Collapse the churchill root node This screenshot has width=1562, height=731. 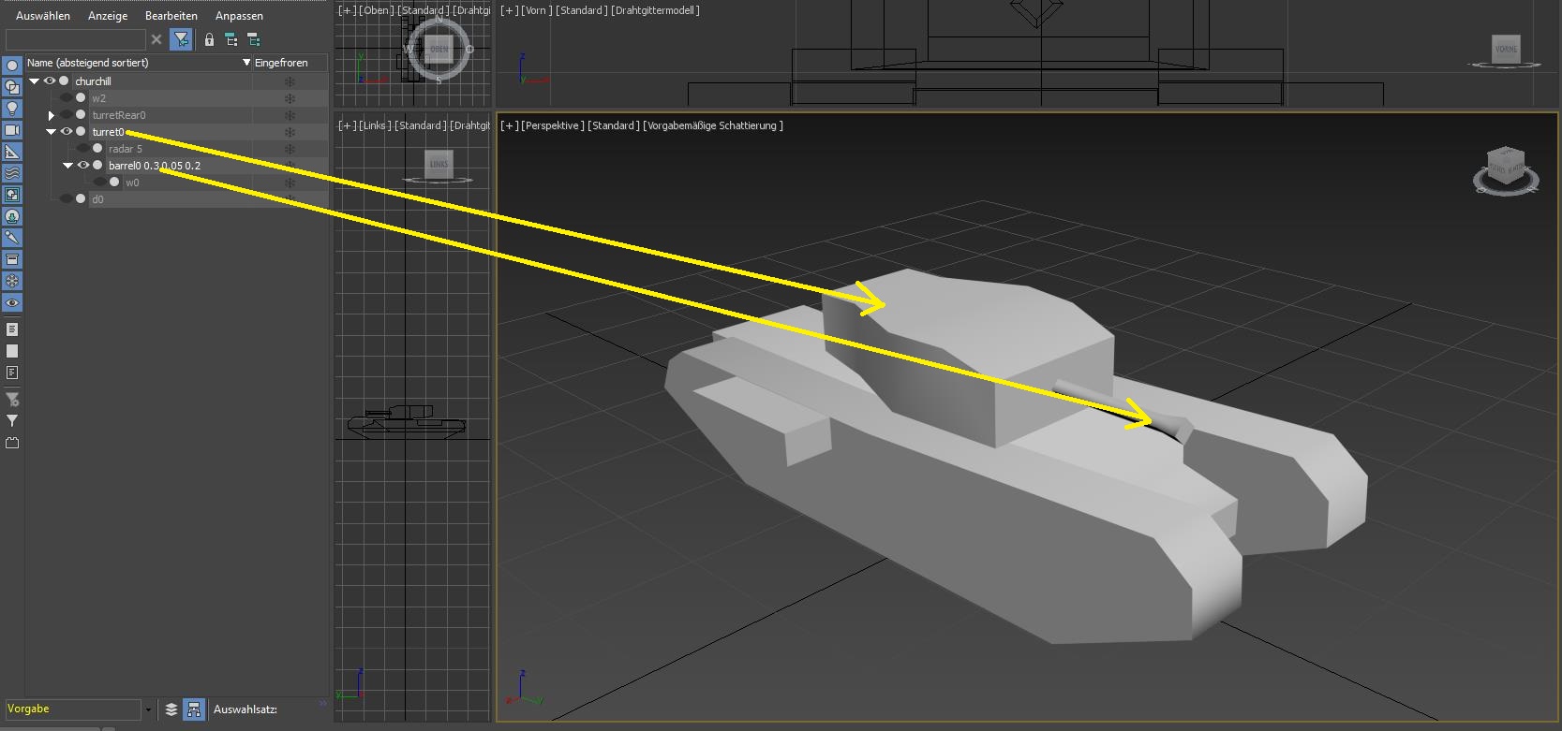pos(35,81)
